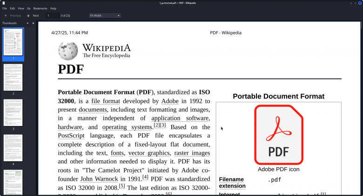The image size is (363, 196).
Task: Open the Edit menu
Action: click(x=13, y=8)
